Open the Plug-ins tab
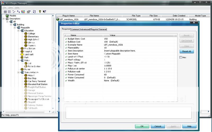 (94, 29)
